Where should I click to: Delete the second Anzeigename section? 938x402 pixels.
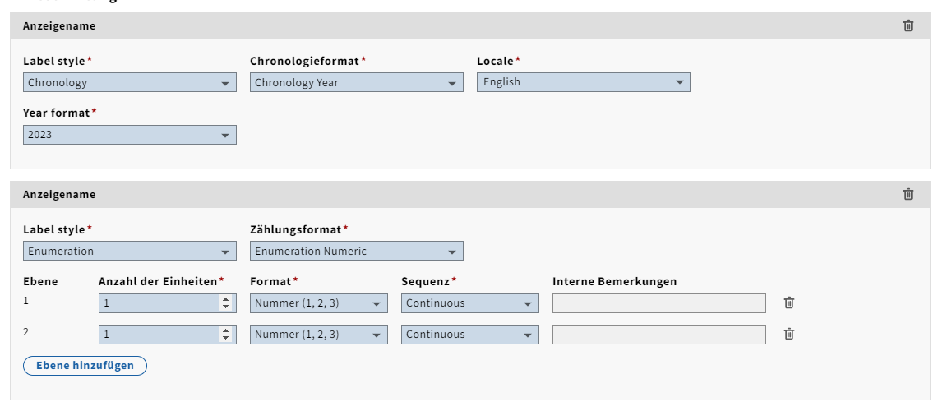tap(908, 194)
